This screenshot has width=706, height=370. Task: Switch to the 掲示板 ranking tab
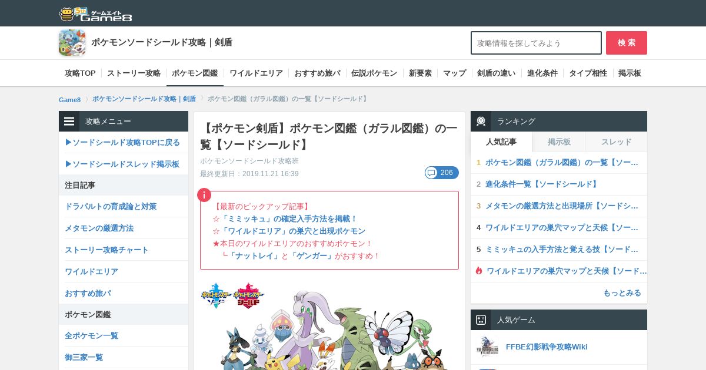click(559, 142)
